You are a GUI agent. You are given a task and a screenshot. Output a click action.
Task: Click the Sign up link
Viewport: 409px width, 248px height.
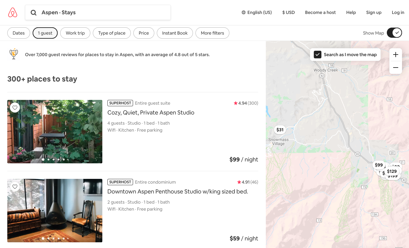coord(374,12)
